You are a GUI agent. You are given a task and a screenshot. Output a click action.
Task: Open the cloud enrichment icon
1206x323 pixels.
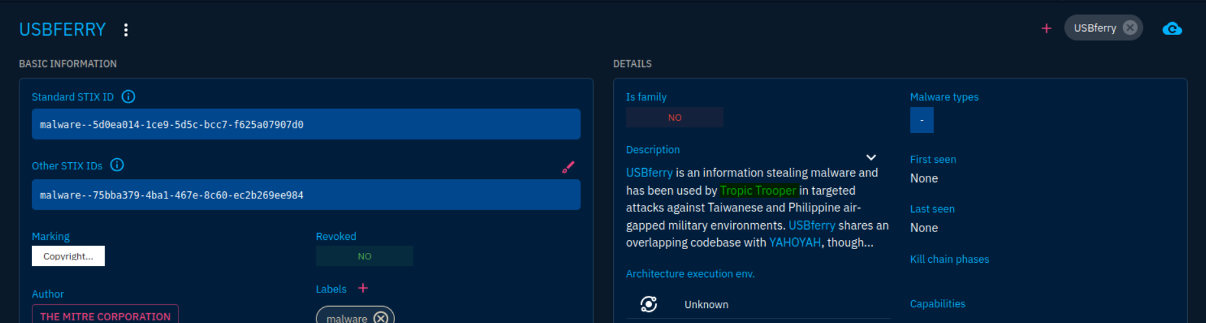pos(1172,29)
